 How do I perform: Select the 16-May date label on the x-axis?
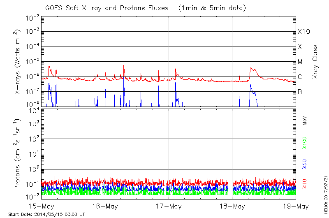[x=105, y=206]
